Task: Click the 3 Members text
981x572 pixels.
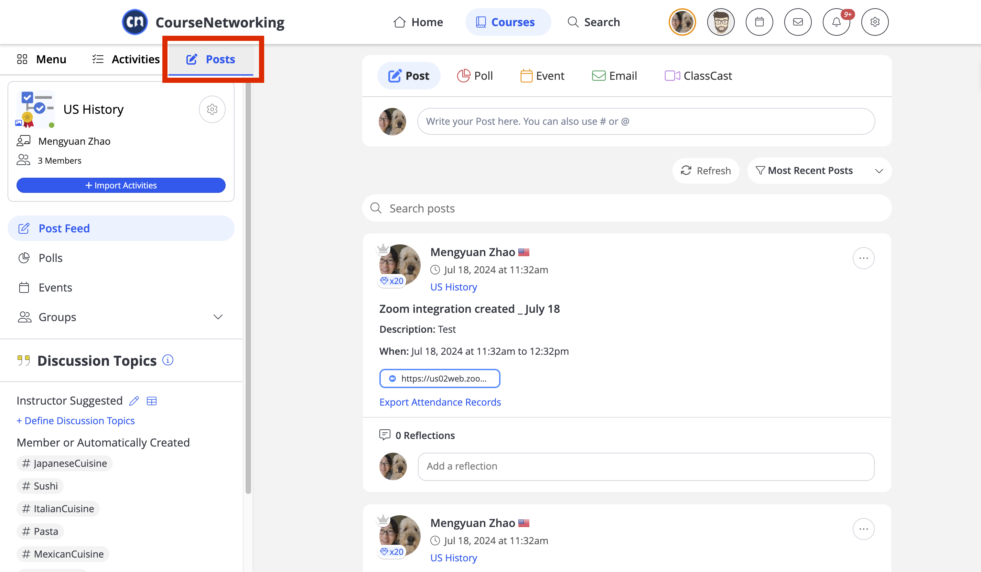Action: pos(60,160)
